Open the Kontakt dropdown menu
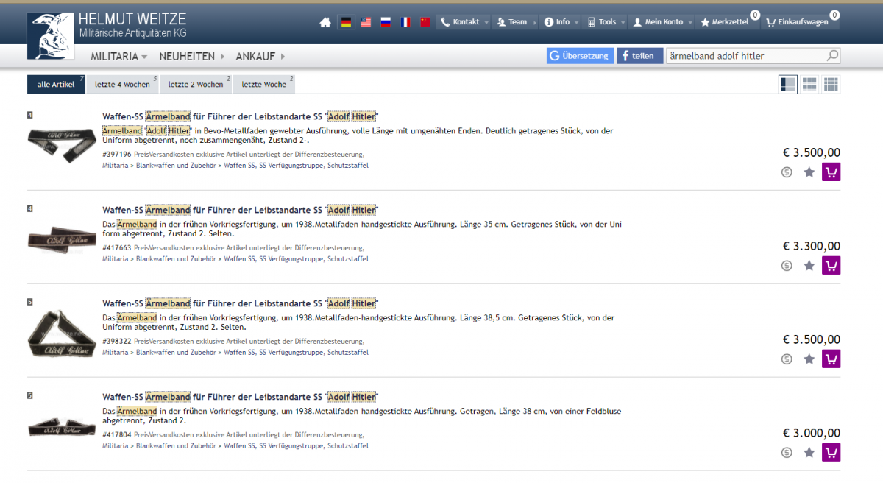 click(x=464, y=22)
